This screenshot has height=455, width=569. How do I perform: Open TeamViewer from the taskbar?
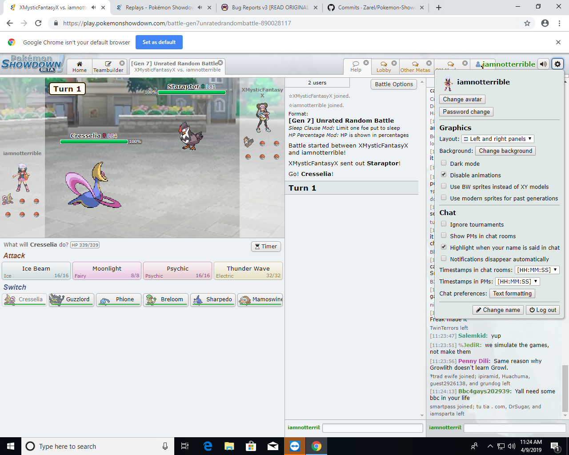pos(295,446)
